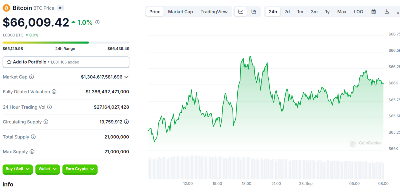Click the Info section heading
400x192 pixels.
[x=8, y=184]
